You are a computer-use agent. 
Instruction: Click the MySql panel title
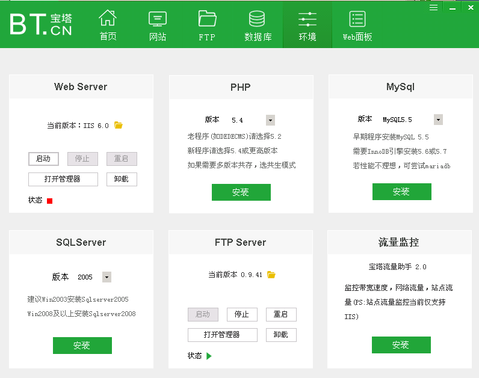[400, 87]
